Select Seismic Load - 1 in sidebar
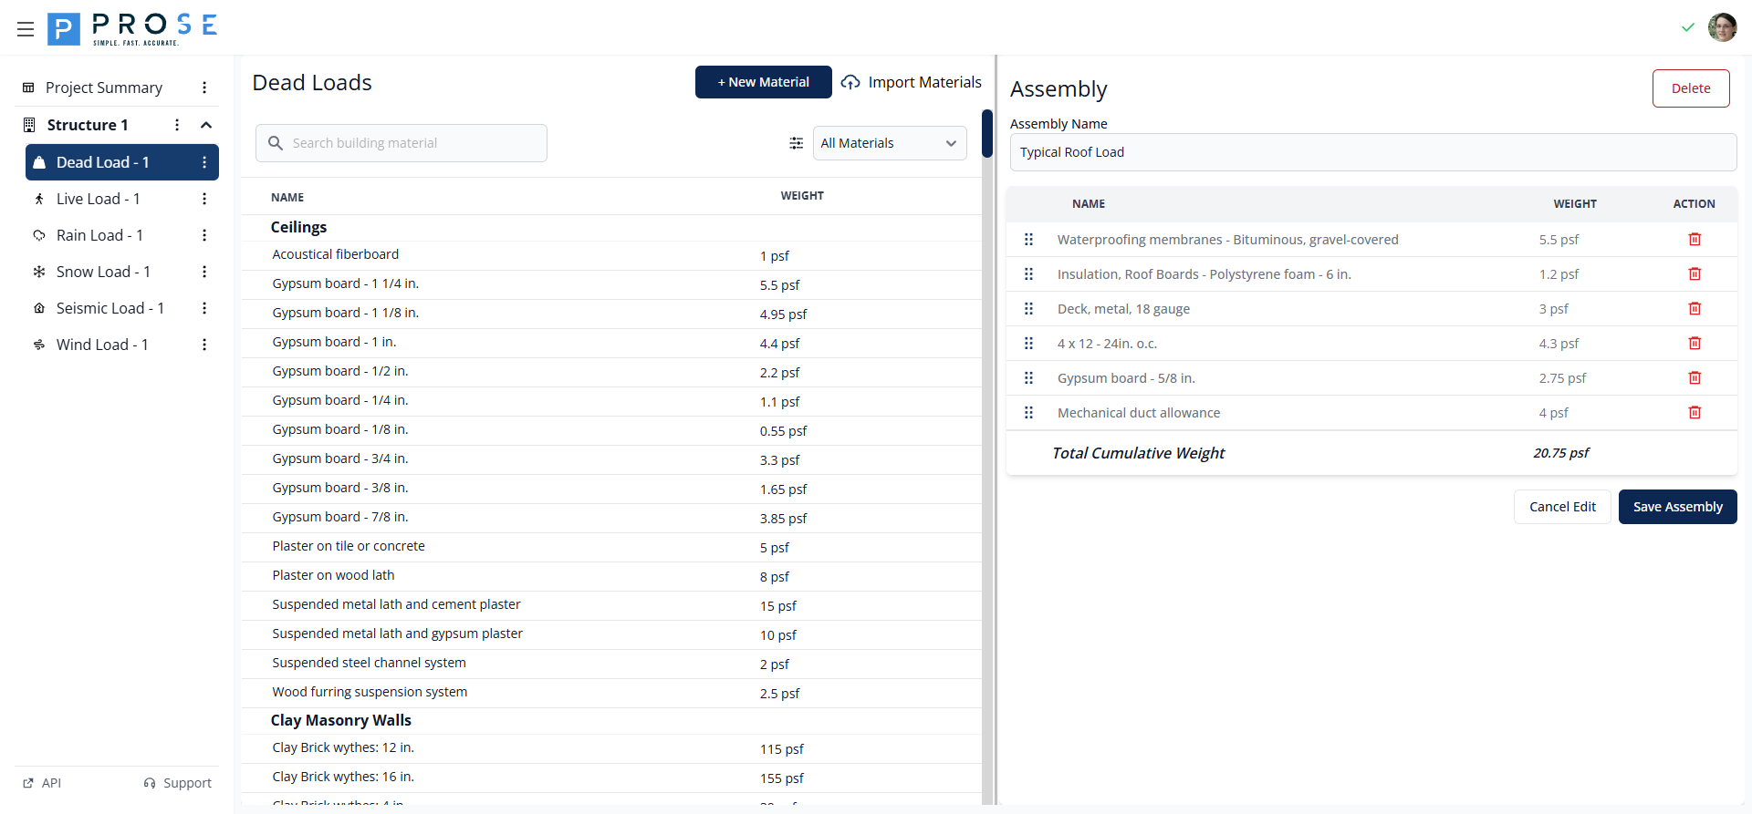 [110, 308]
